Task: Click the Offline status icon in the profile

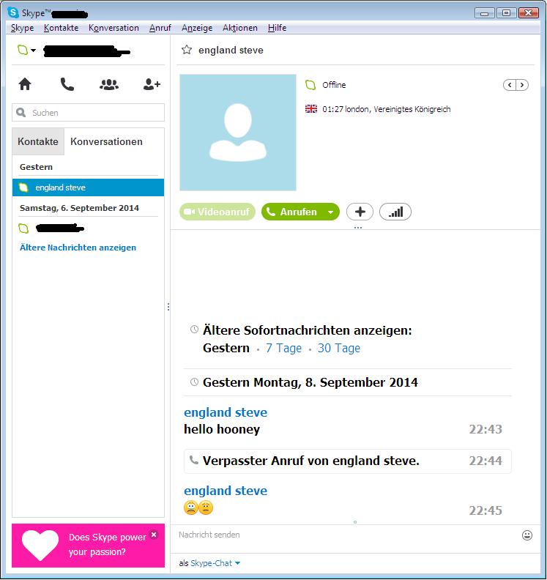Action: tap(310, 85)
